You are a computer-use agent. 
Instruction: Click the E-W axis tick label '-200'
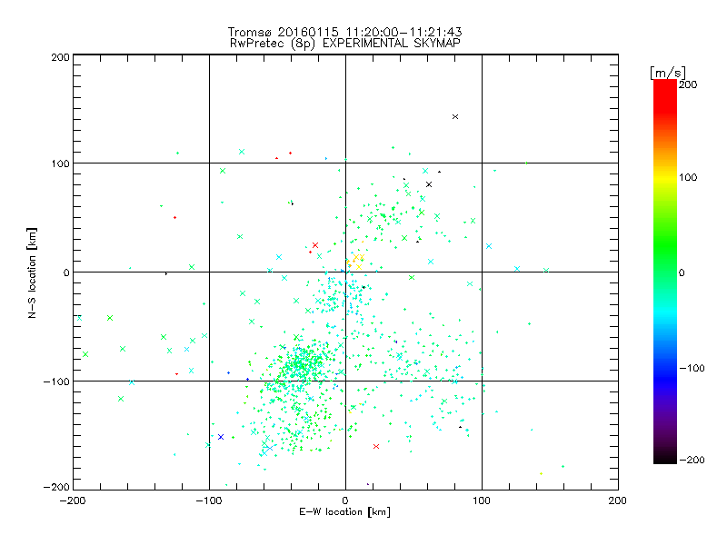tap(73, 500)
